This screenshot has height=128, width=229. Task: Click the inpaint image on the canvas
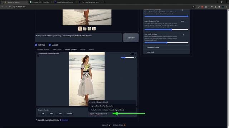[x=87, y=79]
